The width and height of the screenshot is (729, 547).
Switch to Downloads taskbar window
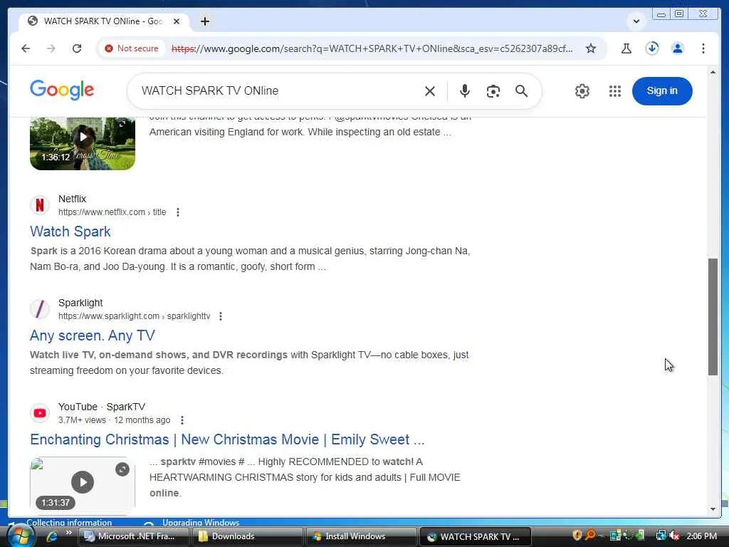point(248,536)
